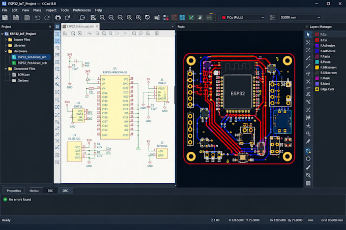
Task: Open the File menu
Action: pos(5,10)
